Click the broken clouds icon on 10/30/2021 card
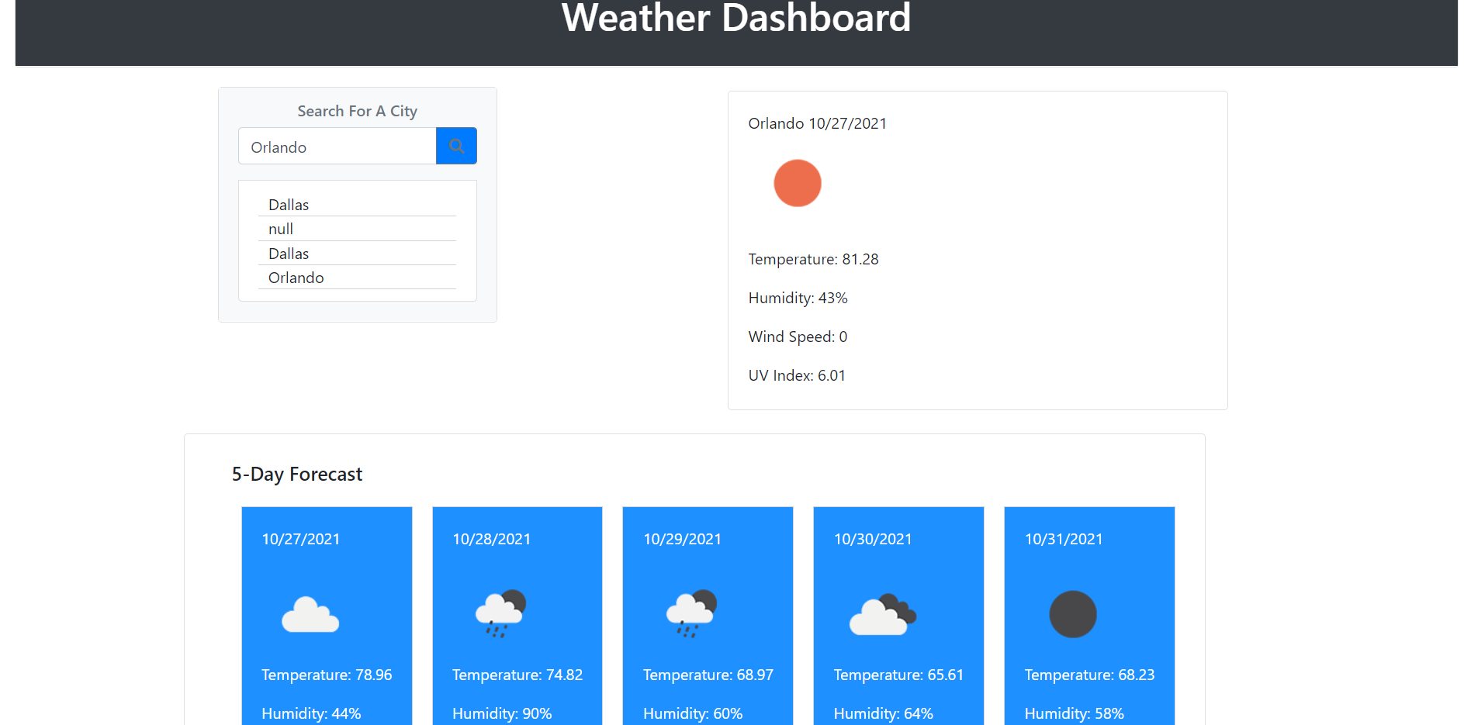 point(883,615)
